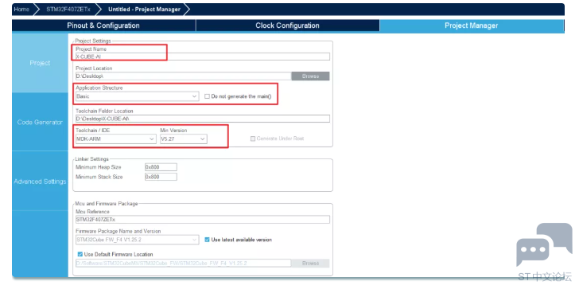
Task: Open the Advanced Settings side section
Action: 40,182
